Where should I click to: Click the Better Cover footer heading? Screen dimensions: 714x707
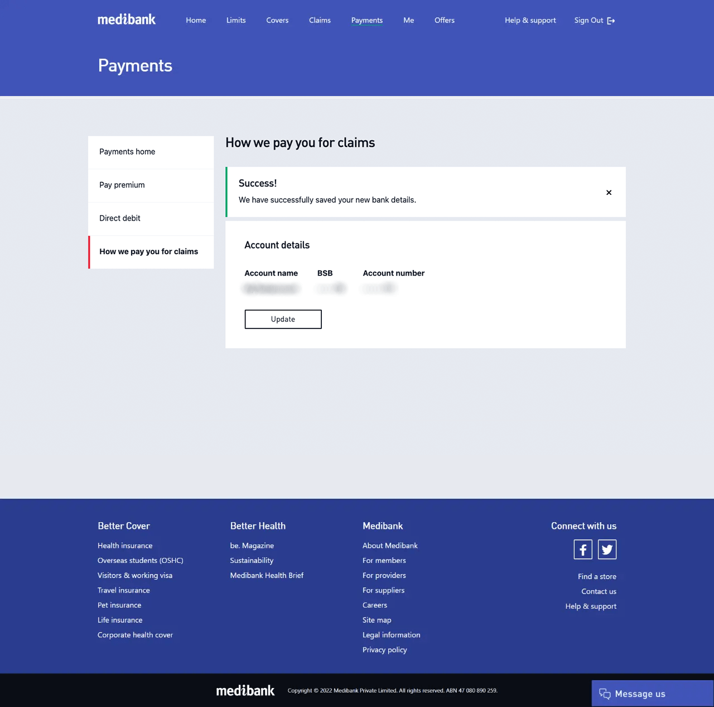point(124,526)
